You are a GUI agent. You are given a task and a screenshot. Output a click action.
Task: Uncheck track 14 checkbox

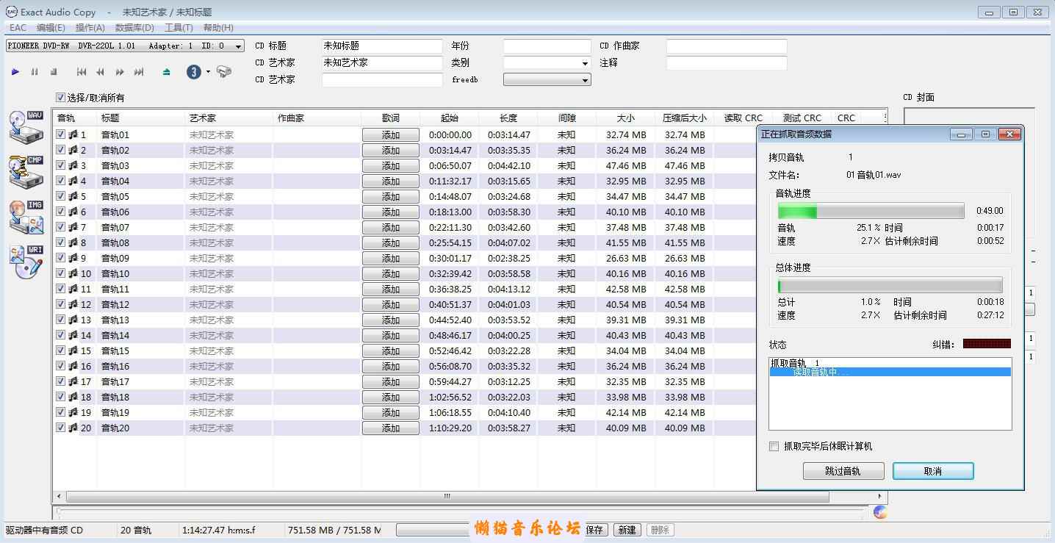[x=61, y=335]
